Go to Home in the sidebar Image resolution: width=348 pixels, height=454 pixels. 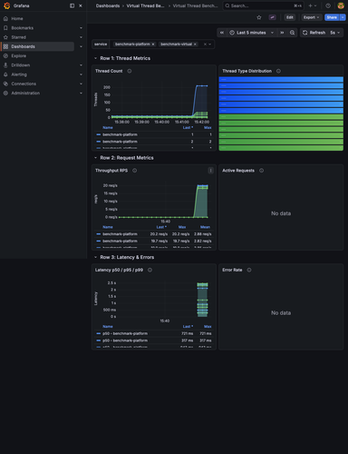click(17, 18)
